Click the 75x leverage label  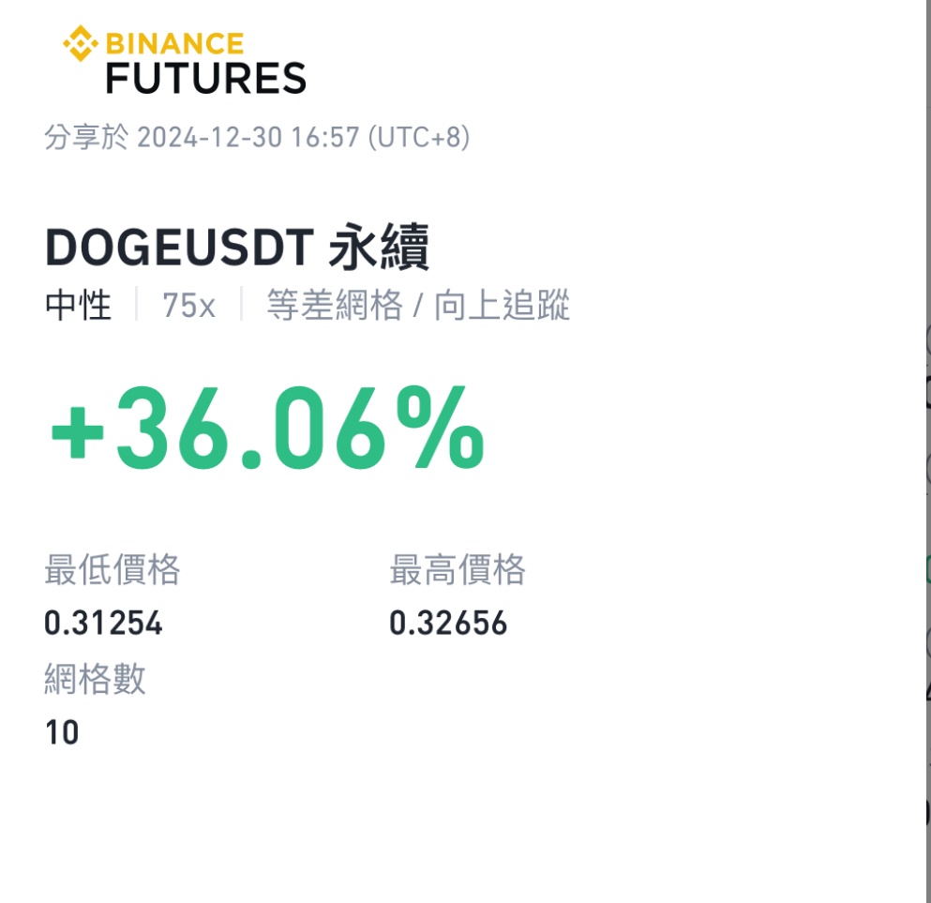188,306
